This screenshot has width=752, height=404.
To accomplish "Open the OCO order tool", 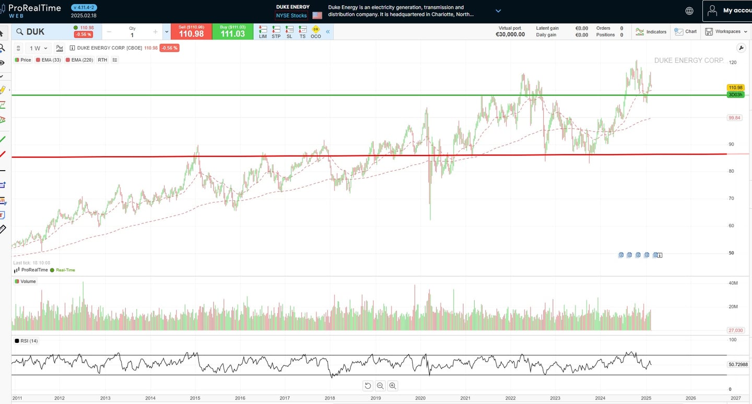I will 315,31.
